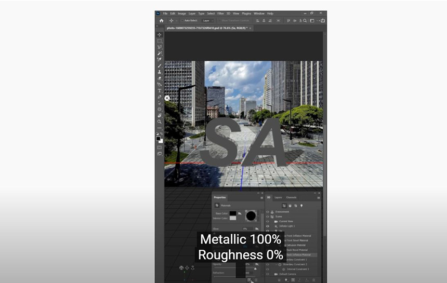Switch to the Channels tab
The height and width of the screenshot is (283, 447).
point(291,197)
